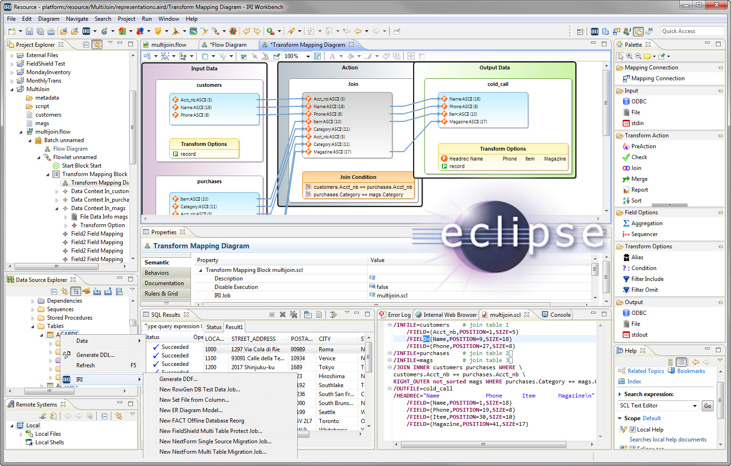Click the ODBC input source in Palette
Screen dimensions: 731x466
pos(639,102)
